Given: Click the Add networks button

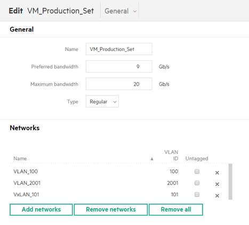Looking at the screenshot, I should pyautogui.click(x=41, y=210).
